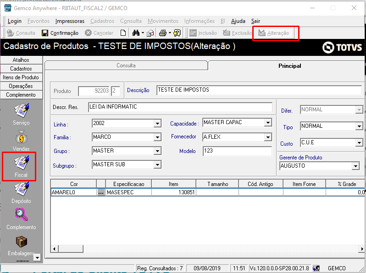
Task: Click the Cor column header
Action: (x=74, y=184)
